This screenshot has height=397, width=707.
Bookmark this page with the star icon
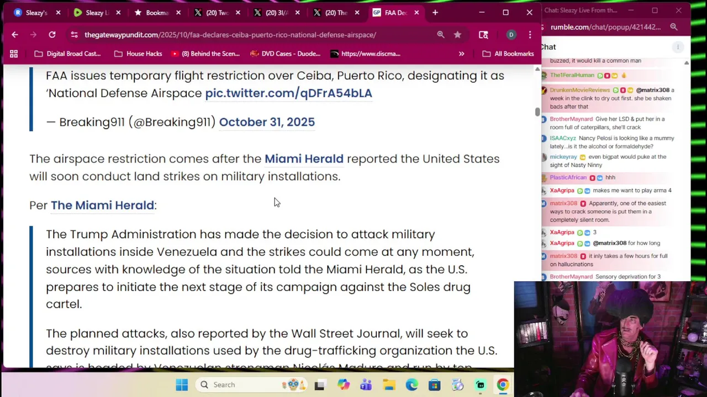[x=457, y=35]
